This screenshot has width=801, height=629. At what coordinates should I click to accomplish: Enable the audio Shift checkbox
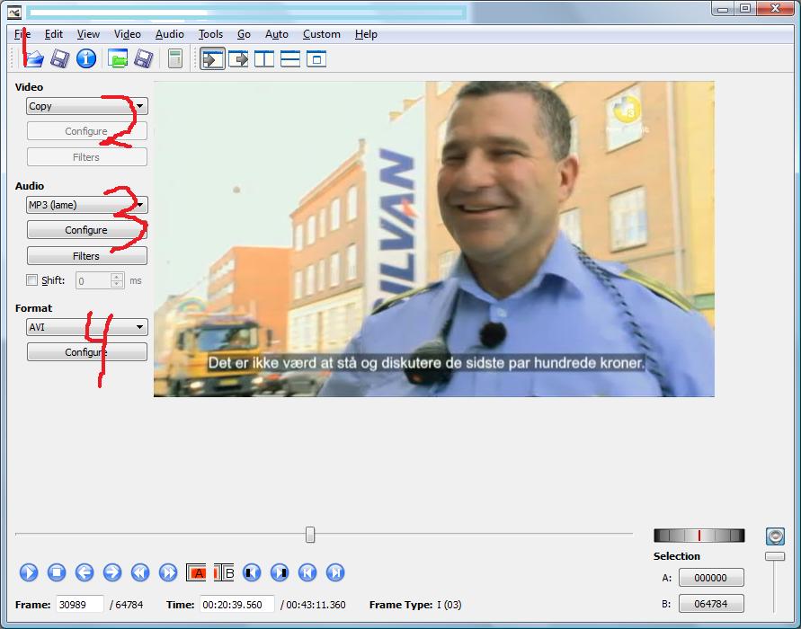click(31, 279)
